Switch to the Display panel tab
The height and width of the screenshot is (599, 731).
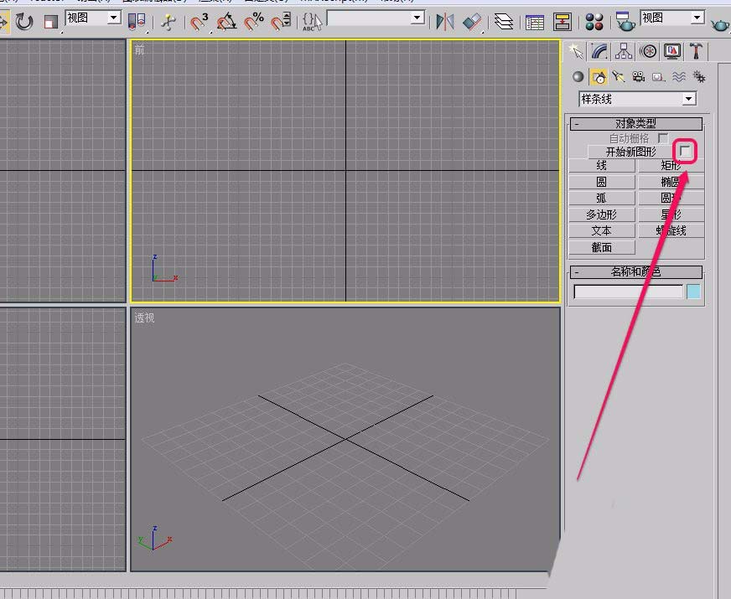[672, 51]
